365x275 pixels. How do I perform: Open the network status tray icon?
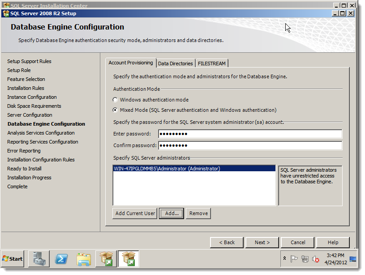pos(305,259)
